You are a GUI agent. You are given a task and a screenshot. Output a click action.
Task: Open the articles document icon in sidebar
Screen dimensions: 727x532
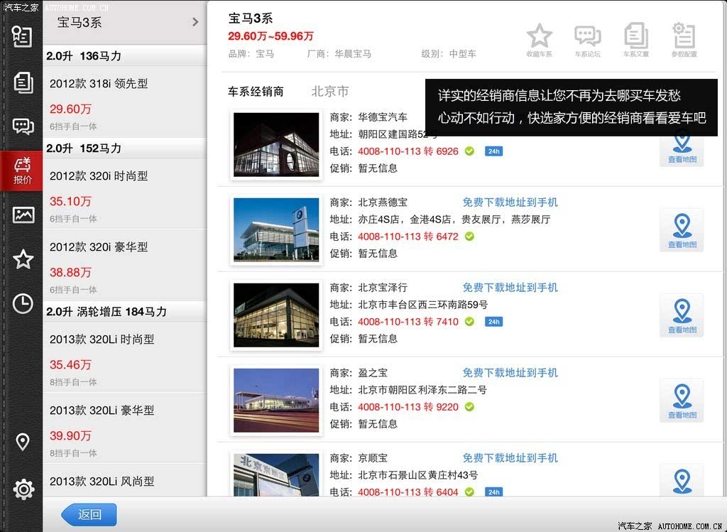tap(23, 82)
